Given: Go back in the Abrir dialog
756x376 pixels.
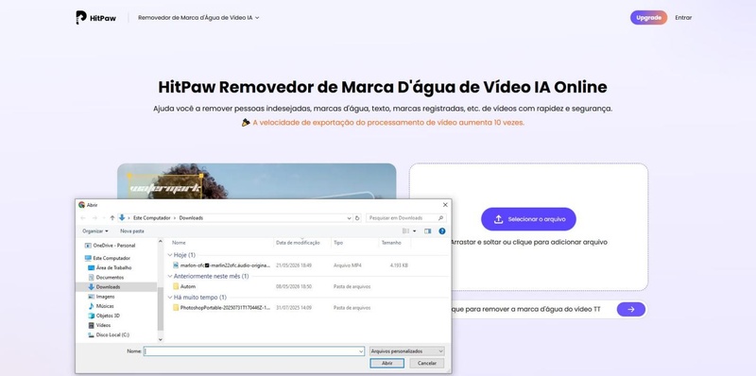Looking at the screenshot, I should click(x=83, y=218).
